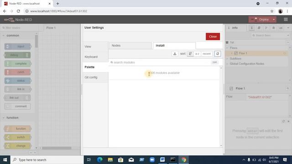Open Microsoft Edge from taskbar
Image resolution: width=292 pixels, height=164 pixels.
tap(99, 160)
